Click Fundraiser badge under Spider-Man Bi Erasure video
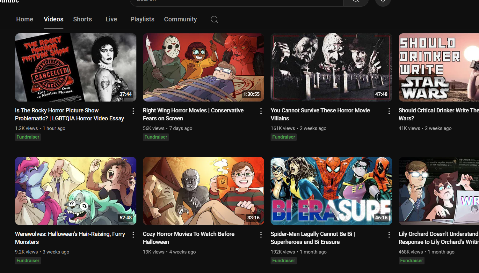Screen dimensions: 479x273 tap(284, 261)
